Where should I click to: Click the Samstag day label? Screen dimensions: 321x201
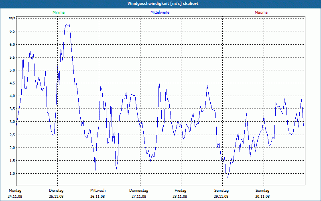[221, 191]
